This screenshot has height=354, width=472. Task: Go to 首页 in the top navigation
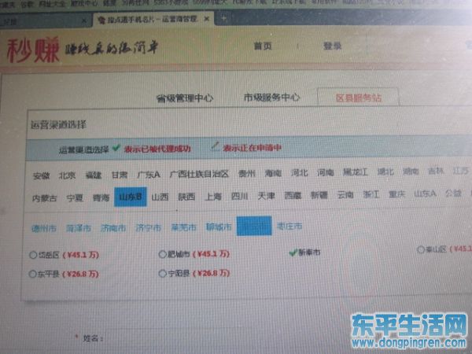click(263, 46)
